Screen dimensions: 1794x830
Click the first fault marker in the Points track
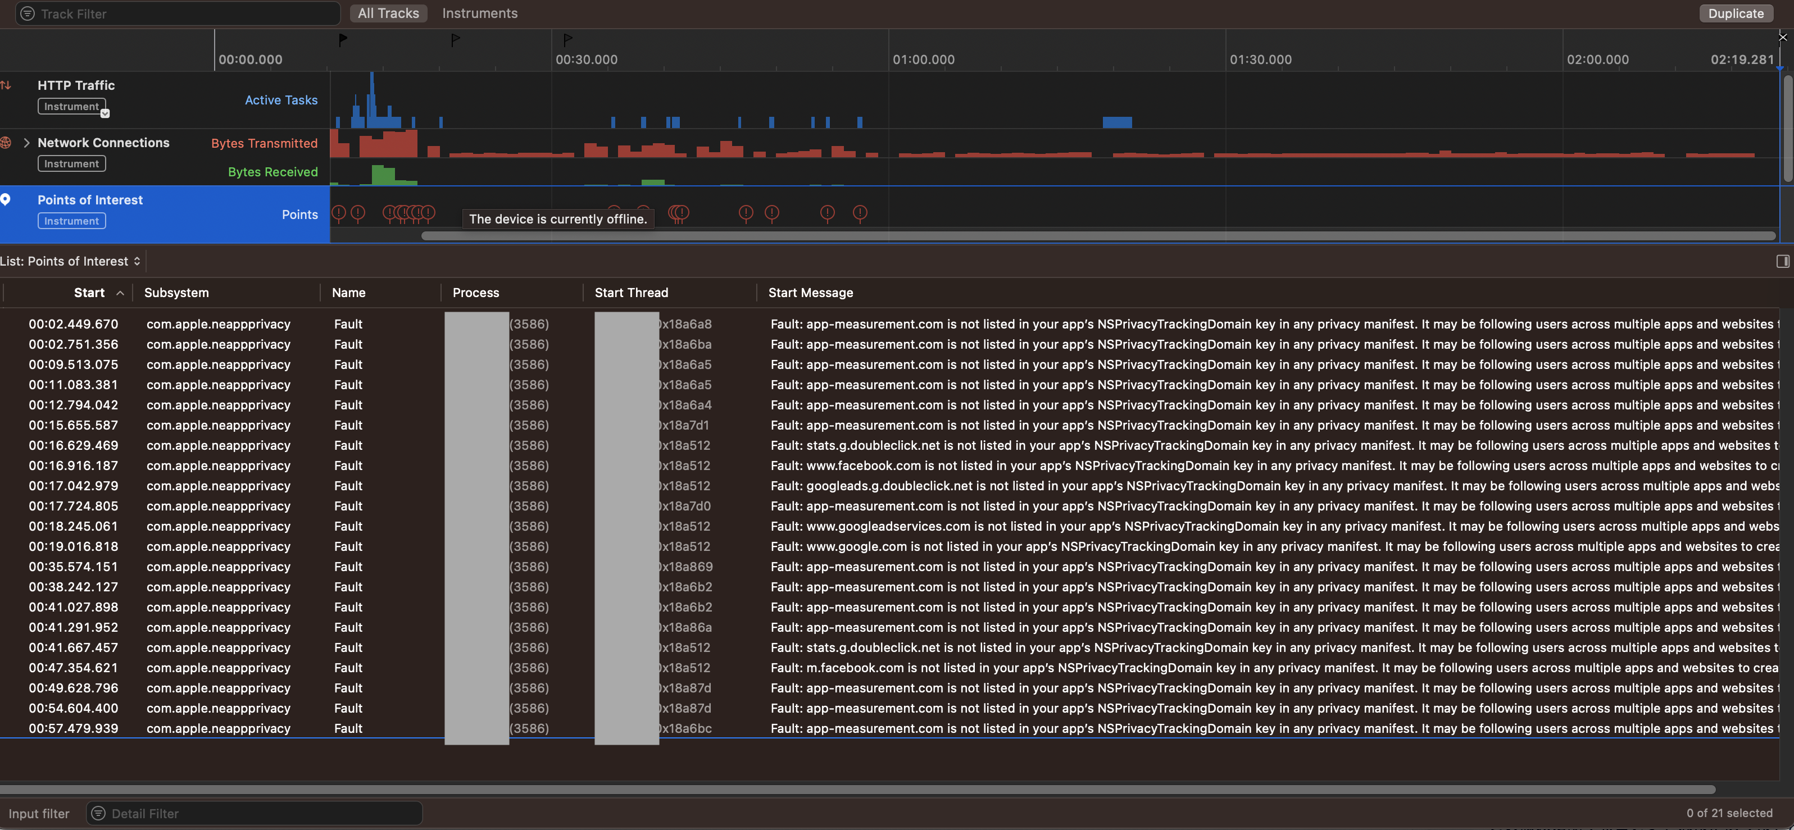coord(338,213)
